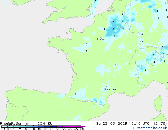The image size is (168, 130).
Task: Open the weatheronline.co.uk copyright link
Action: pyautogui.click(x=150, y=128)
